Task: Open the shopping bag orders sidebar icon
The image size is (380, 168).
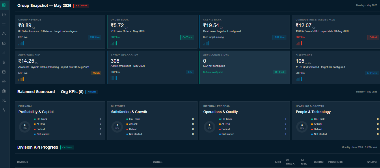Action: point(4,72)
